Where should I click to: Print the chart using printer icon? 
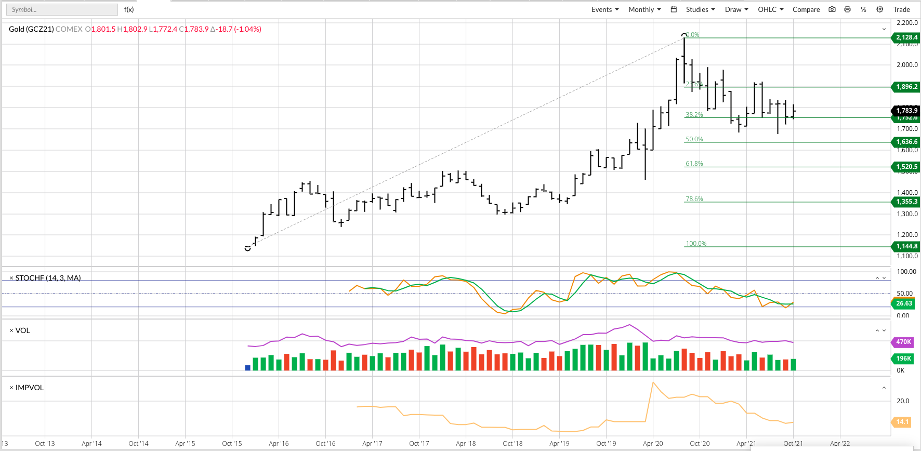(x=848, y=9)
